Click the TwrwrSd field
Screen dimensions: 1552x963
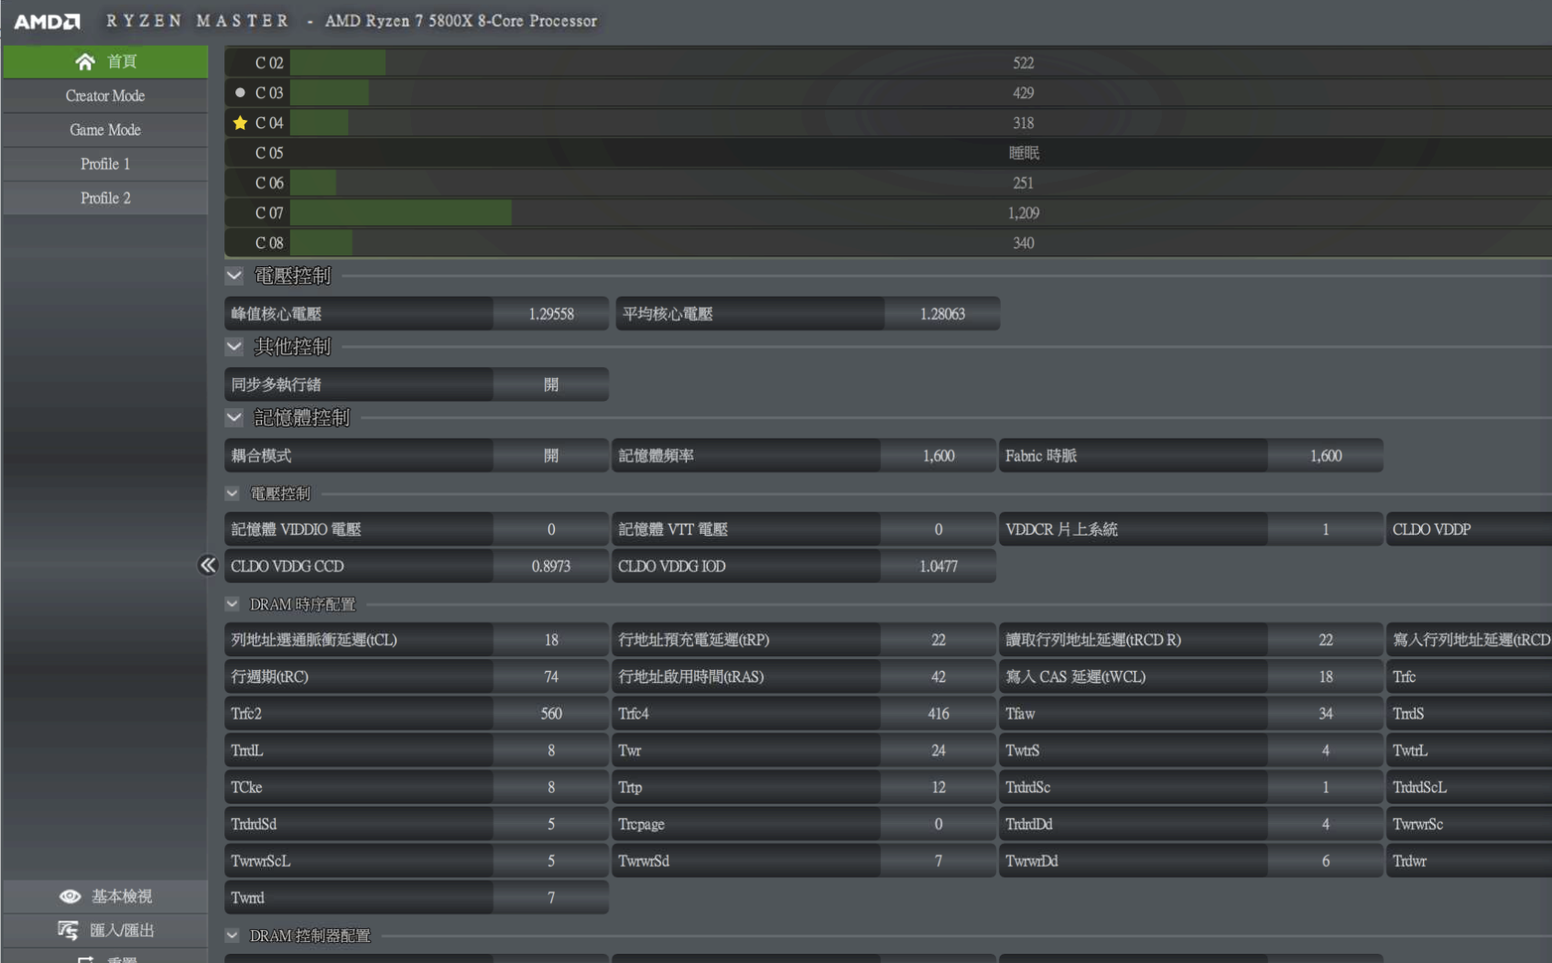coord(804,860)
